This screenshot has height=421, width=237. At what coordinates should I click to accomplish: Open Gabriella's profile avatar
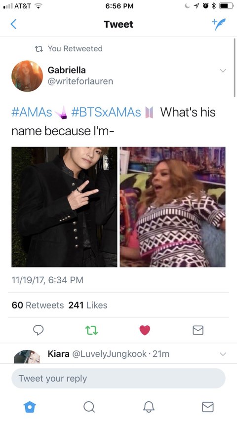click(x=27, y=76)
